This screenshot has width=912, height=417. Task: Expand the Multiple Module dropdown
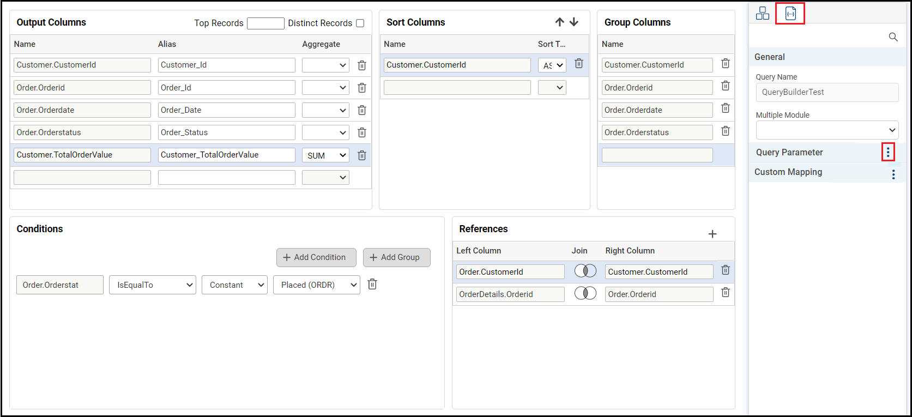(x=826, y=130)
